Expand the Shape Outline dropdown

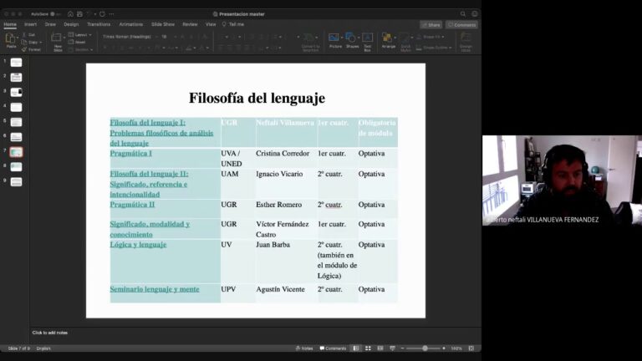[x=434, y=48]
